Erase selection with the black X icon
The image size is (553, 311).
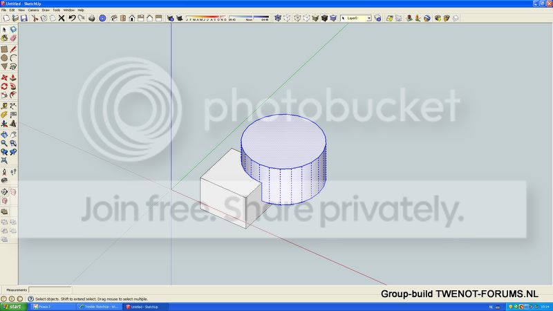[62, 18]
